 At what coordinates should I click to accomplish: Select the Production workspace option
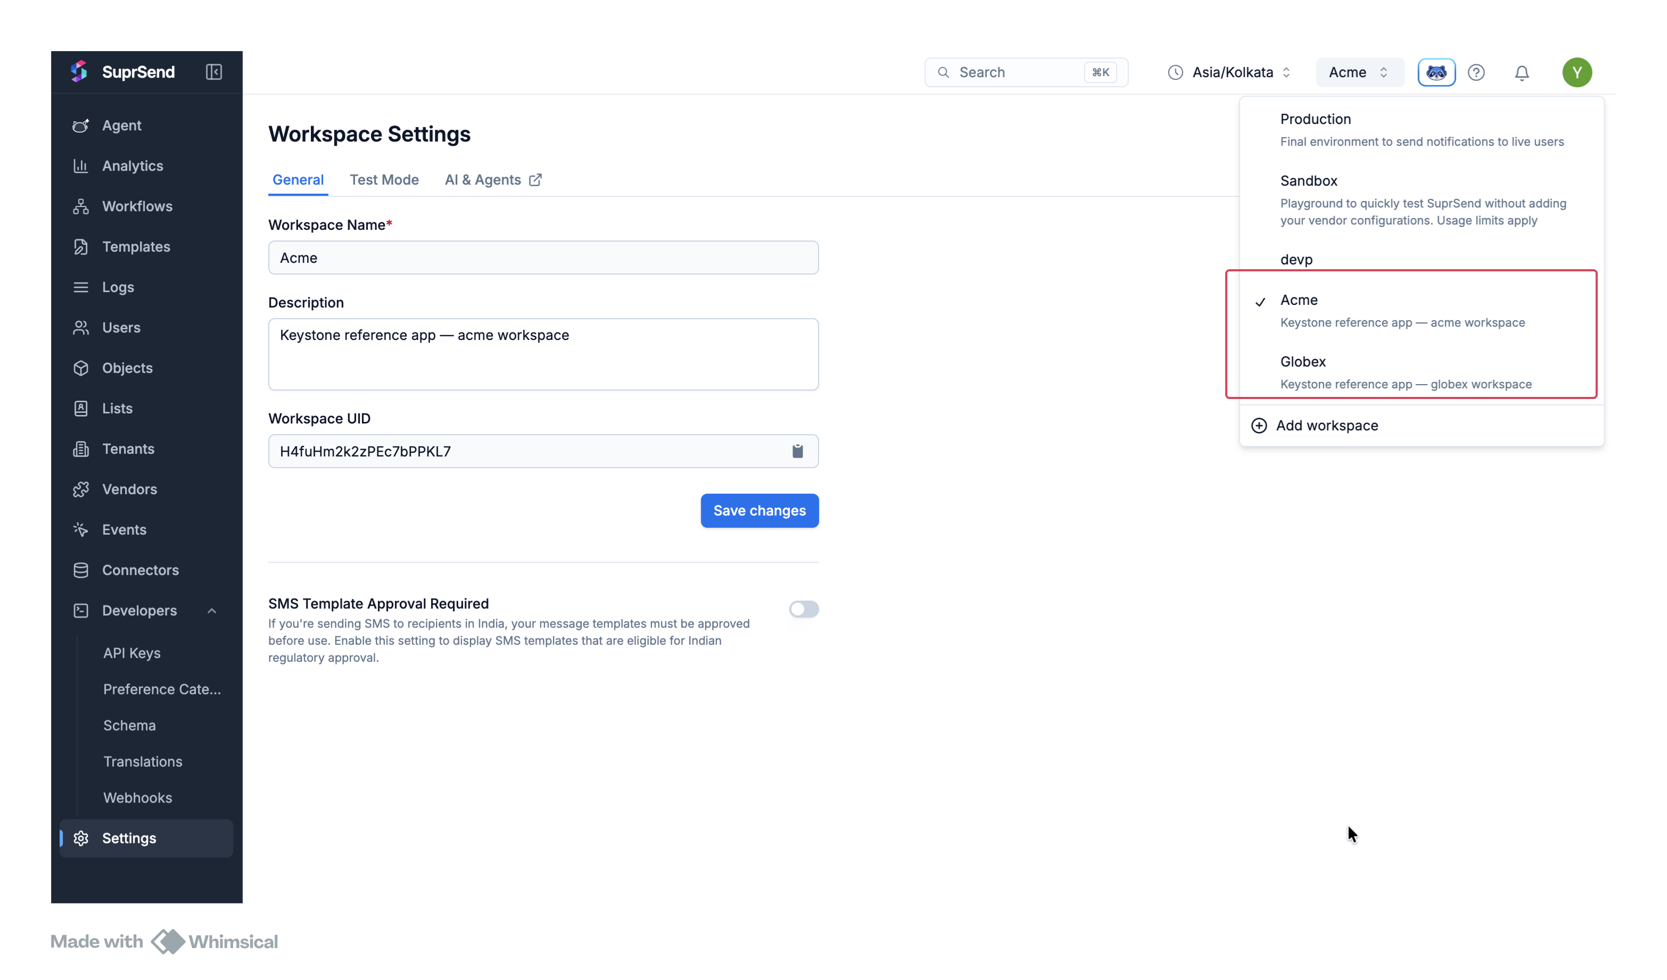click(x=1421, y=130)
